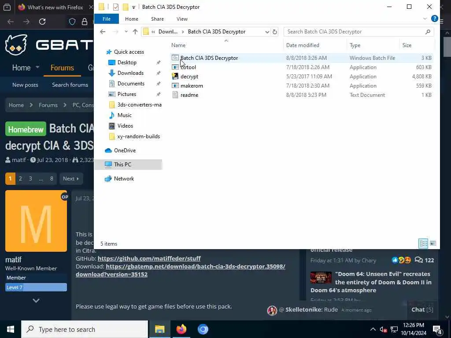Select the decrypt application icon
The height and width of the screenshot is (338, 451).
(175, 77)
